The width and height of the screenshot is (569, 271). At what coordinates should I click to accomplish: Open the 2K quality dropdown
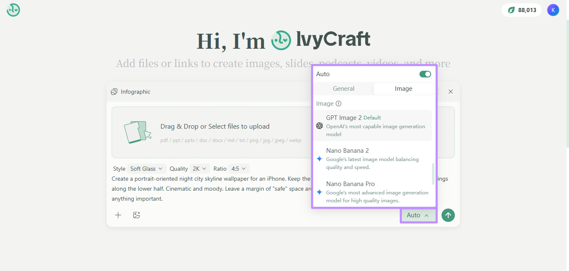pyautogui.click(x=200, y=169)
